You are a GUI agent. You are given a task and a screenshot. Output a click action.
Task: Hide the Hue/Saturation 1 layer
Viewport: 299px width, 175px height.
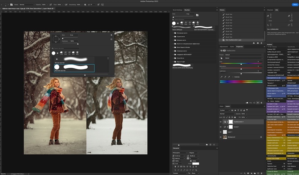221,122
